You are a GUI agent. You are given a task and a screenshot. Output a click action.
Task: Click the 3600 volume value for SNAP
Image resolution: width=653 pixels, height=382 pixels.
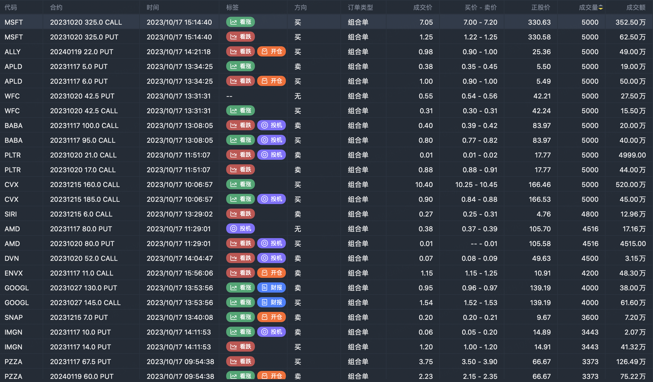[590, 317]
